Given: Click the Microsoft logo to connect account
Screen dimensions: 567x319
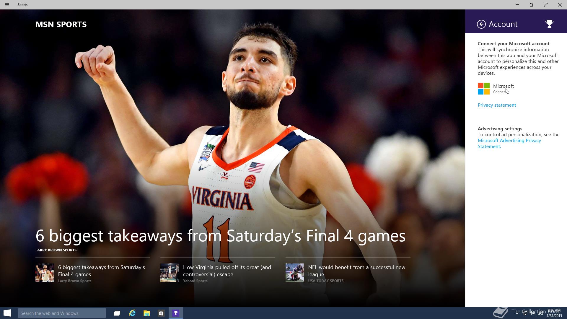Looking at the screenshot, I should coord(484,89).
